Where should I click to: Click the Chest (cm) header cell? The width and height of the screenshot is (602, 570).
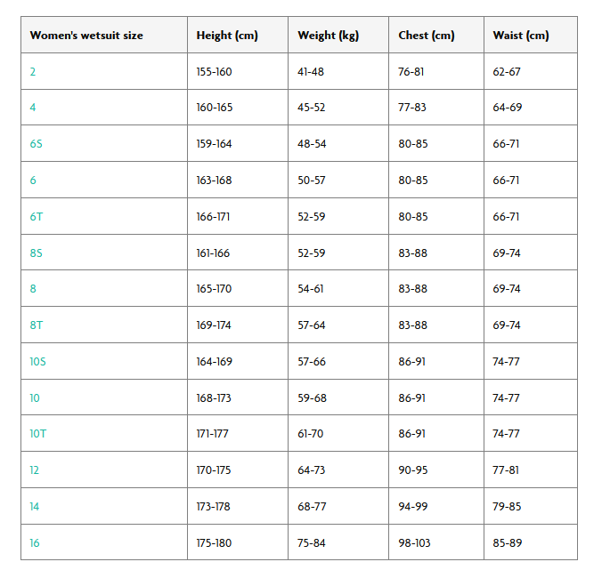point(427,36)
